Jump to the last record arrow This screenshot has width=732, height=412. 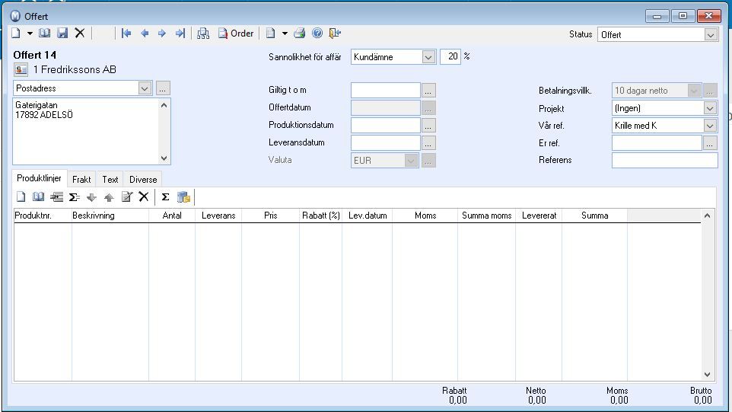click(180, 34)
